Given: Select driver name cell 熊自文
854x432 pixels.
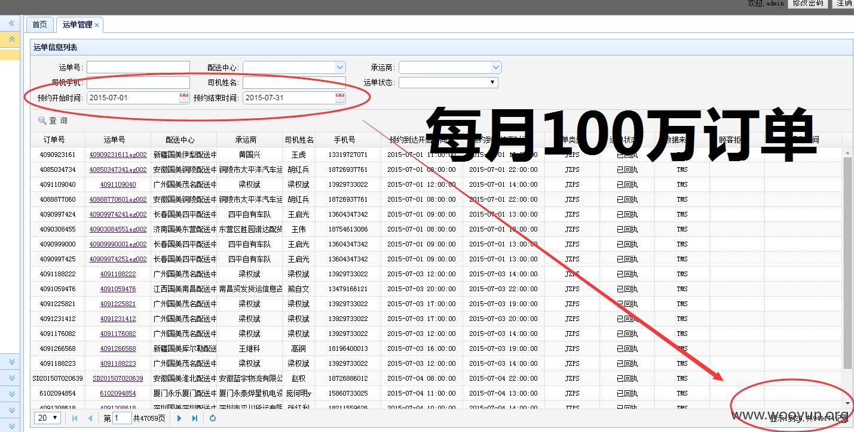Looking at the screenshot, I should point(298,289).
